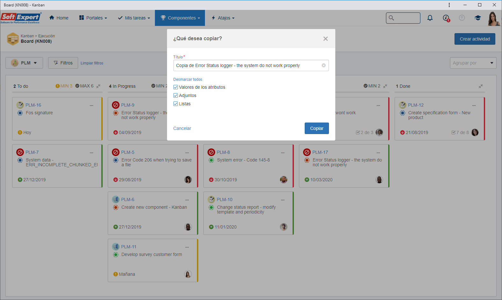Open card PLM-16 link

pos(33,105)
